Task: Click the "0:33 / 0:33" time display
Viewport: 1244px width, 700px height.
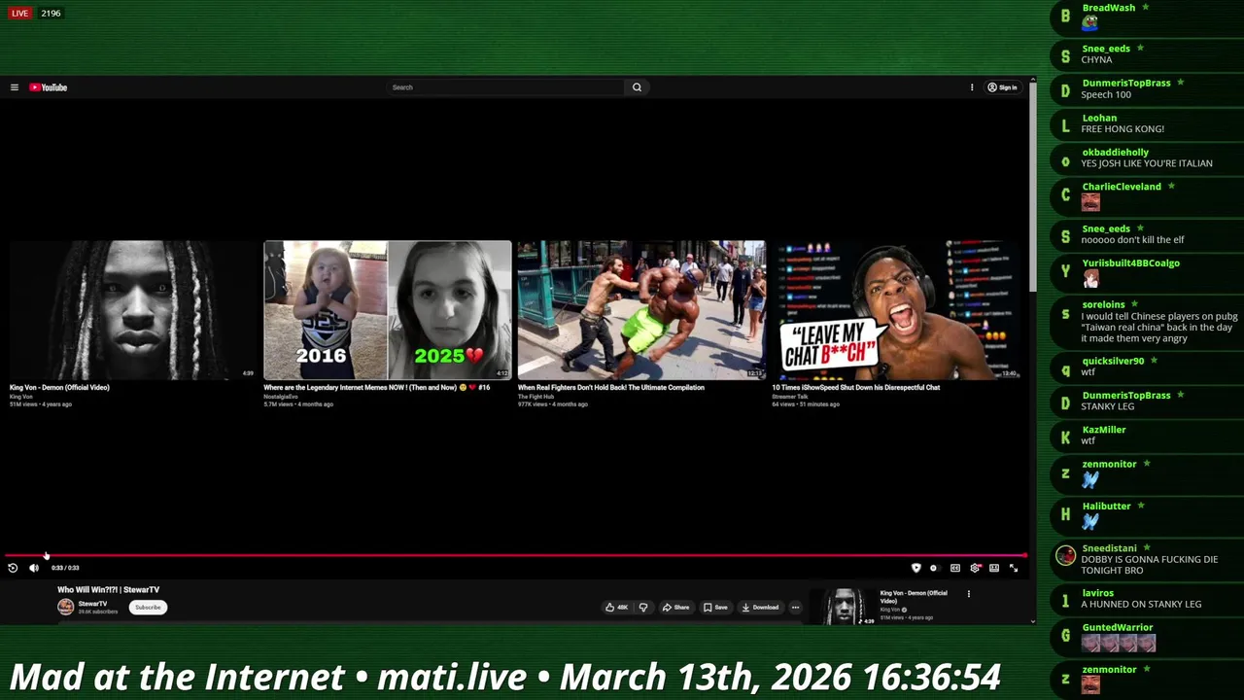Action: (65, 568)
